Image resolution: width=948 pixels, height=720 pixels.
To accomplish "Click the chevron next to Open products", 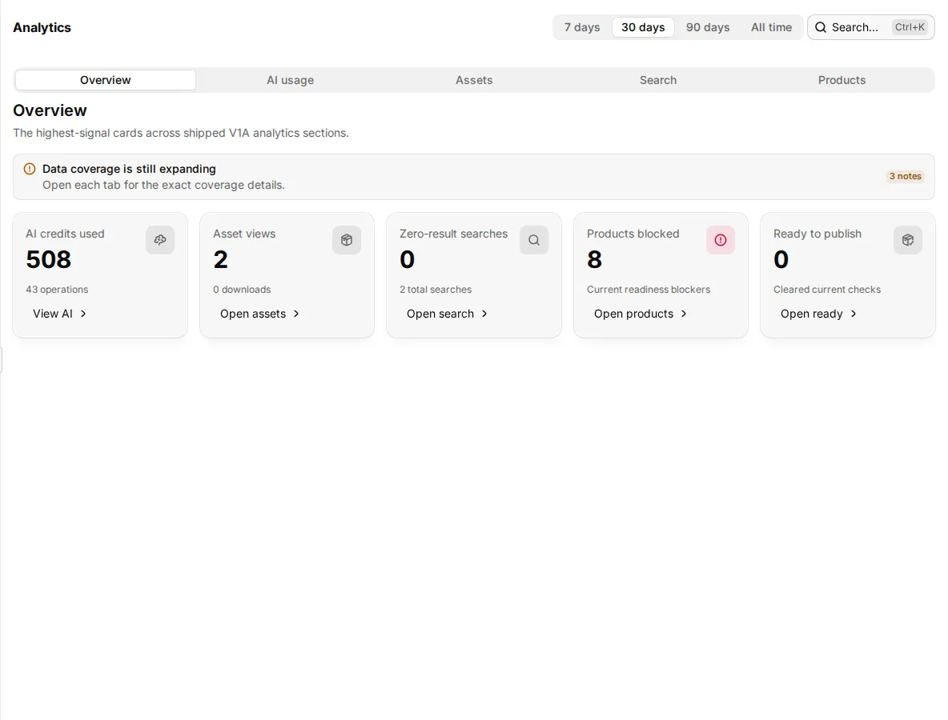I will (x=684, y=314).
